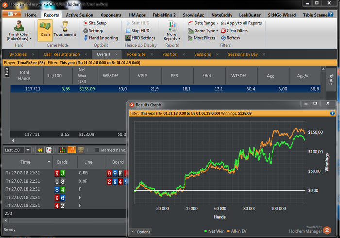340x238 pixels.
Task: Open the vertical Stats side panel
Action: [x=6, y=72]
